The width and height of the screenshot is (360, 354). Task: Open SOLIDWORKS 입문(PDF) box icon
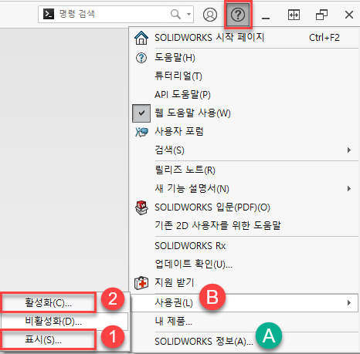point(141,207)
